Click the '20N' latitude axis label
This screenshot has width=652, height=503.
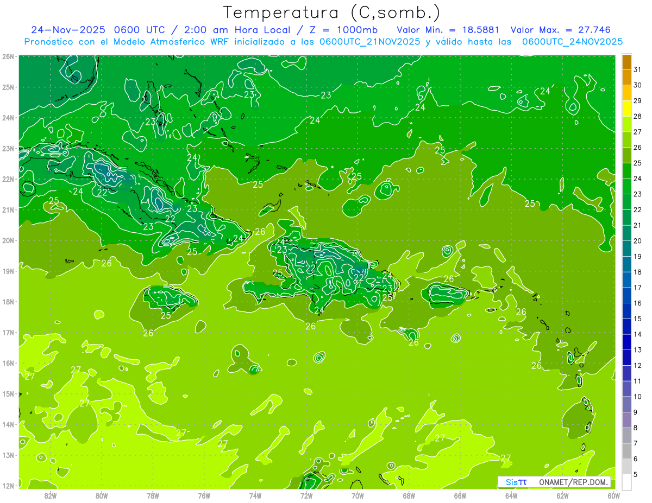pyautogui.click(x=8, y=240)
